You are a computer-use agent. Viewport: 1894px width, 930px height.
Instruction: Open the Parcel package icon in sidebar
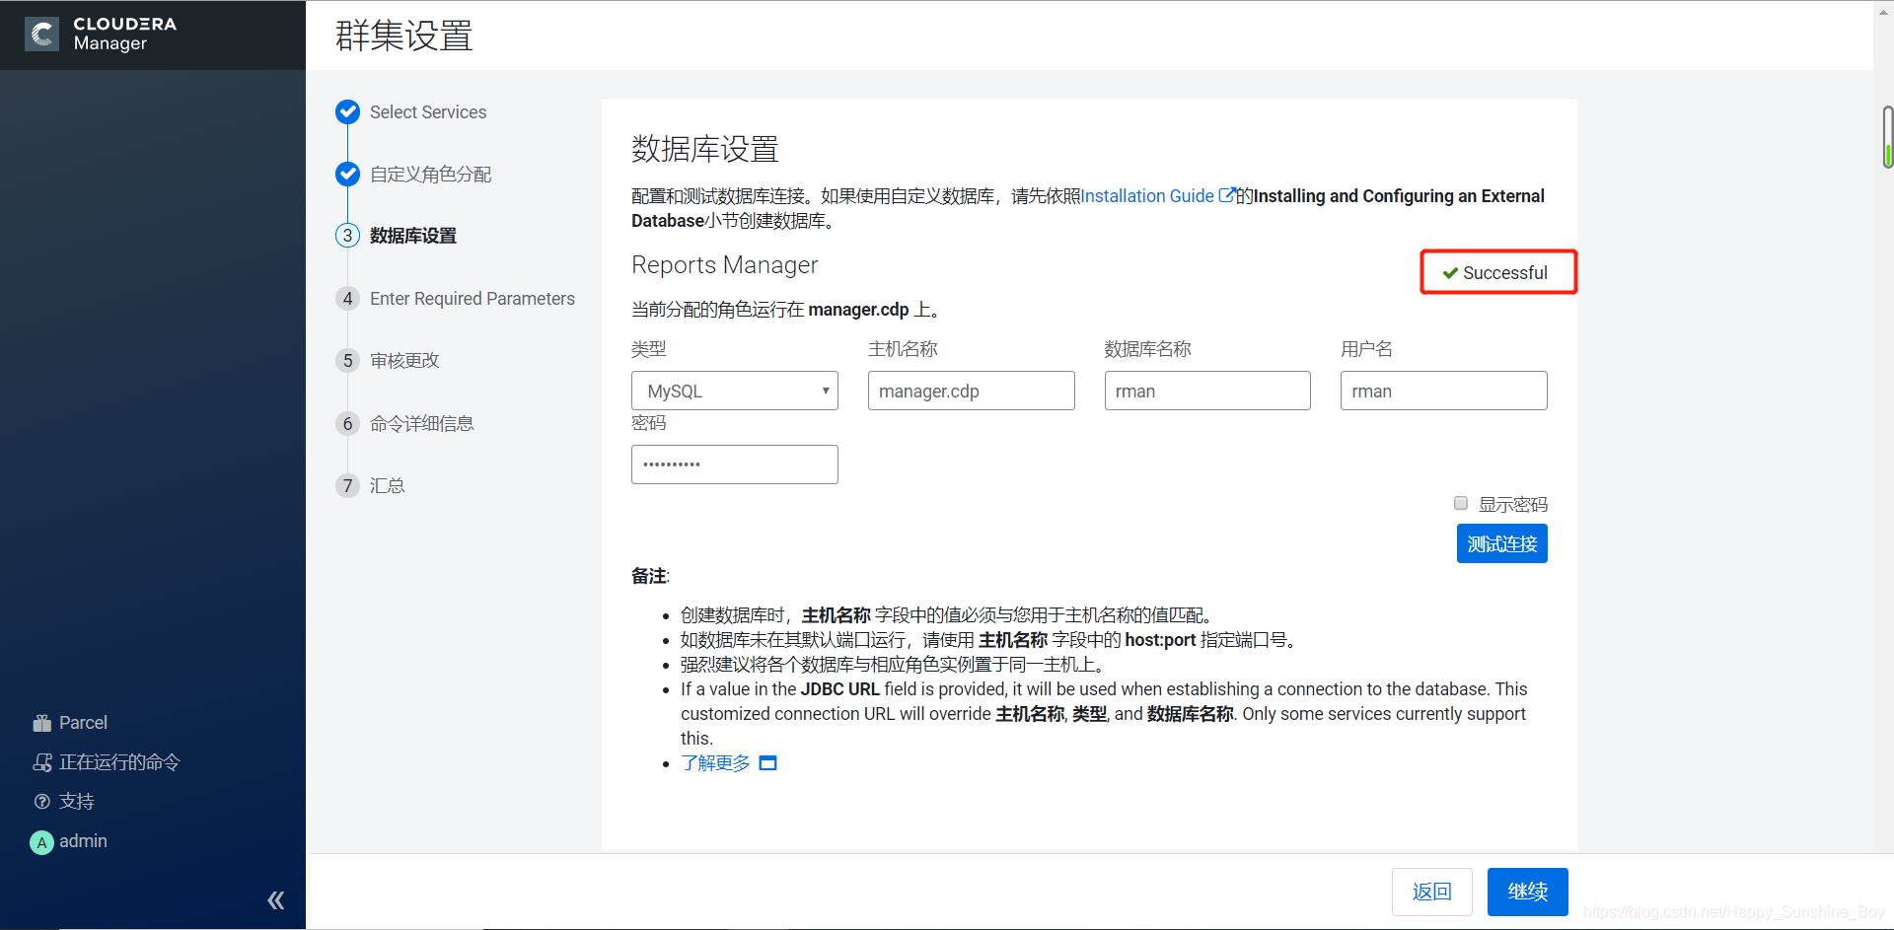point(43,722)
